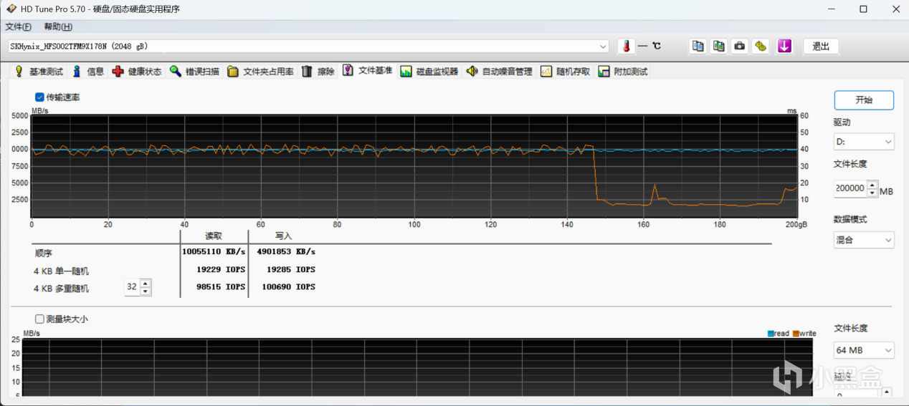Viewport: 909px width, 406px height.
Task: Click the 写入 column header
Action: pos(283,236)
